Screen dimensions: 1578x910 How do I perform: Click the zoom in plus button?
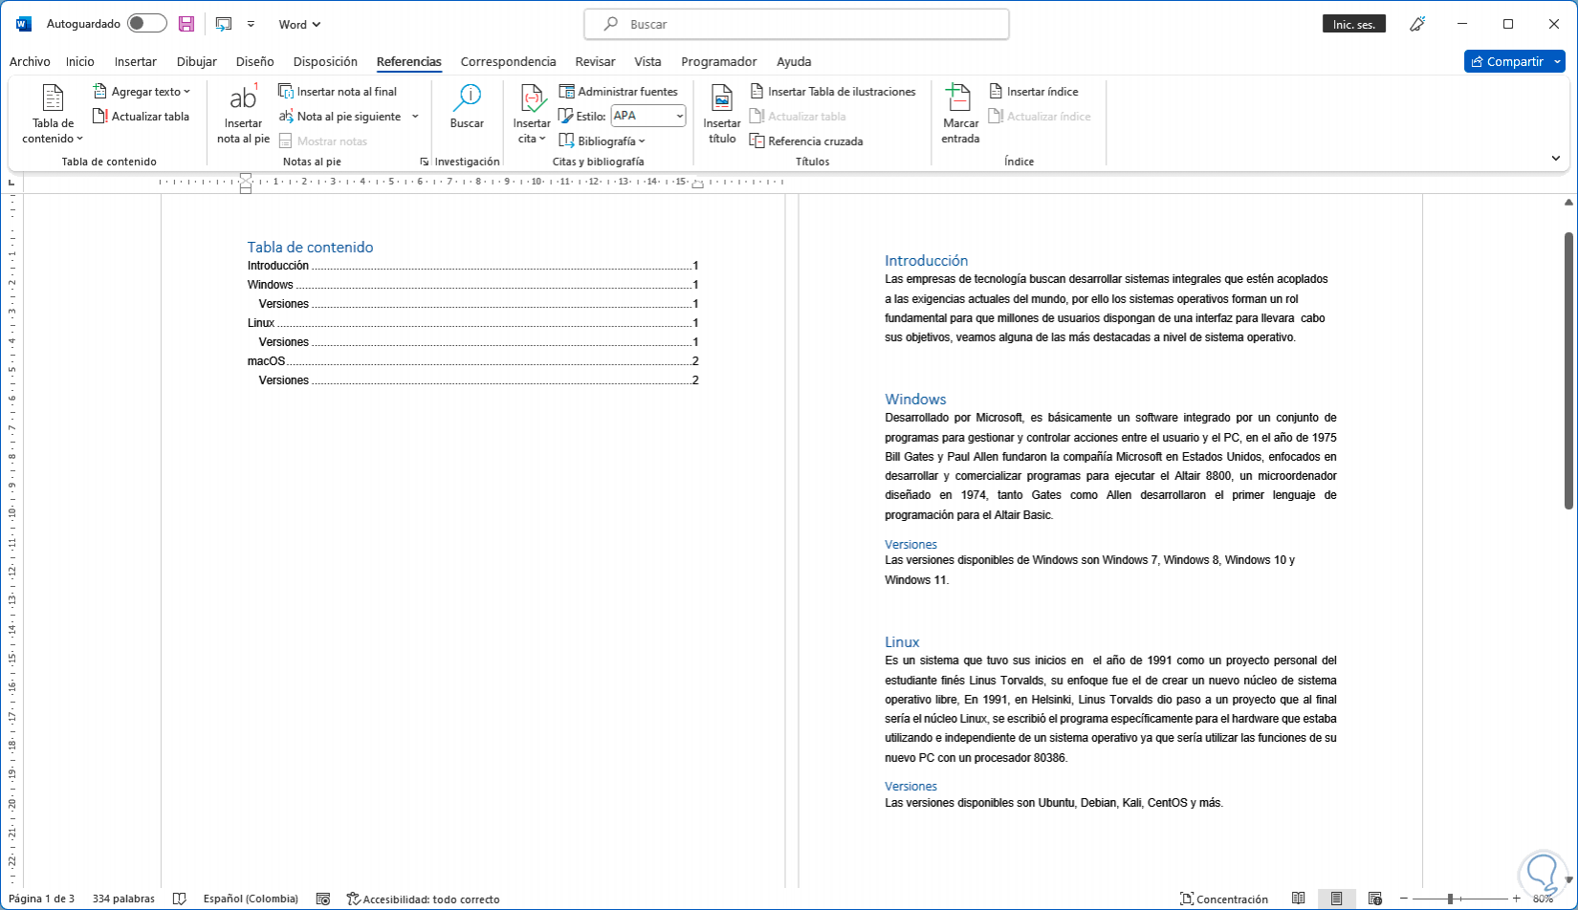coord(1516,899)
